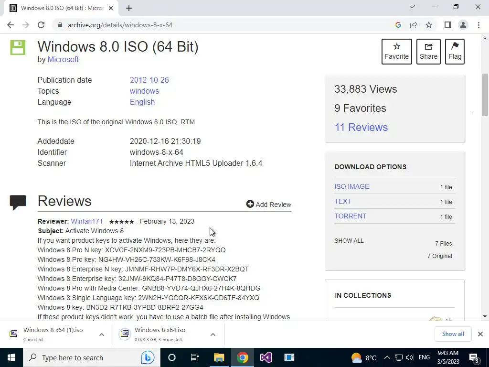Click the address bar URL

point(120,25)
